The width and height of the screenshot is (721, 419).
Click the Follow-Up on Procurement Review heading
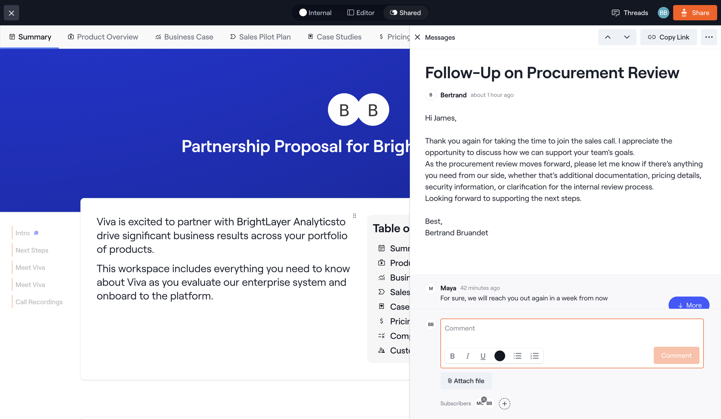pos(552,73)
